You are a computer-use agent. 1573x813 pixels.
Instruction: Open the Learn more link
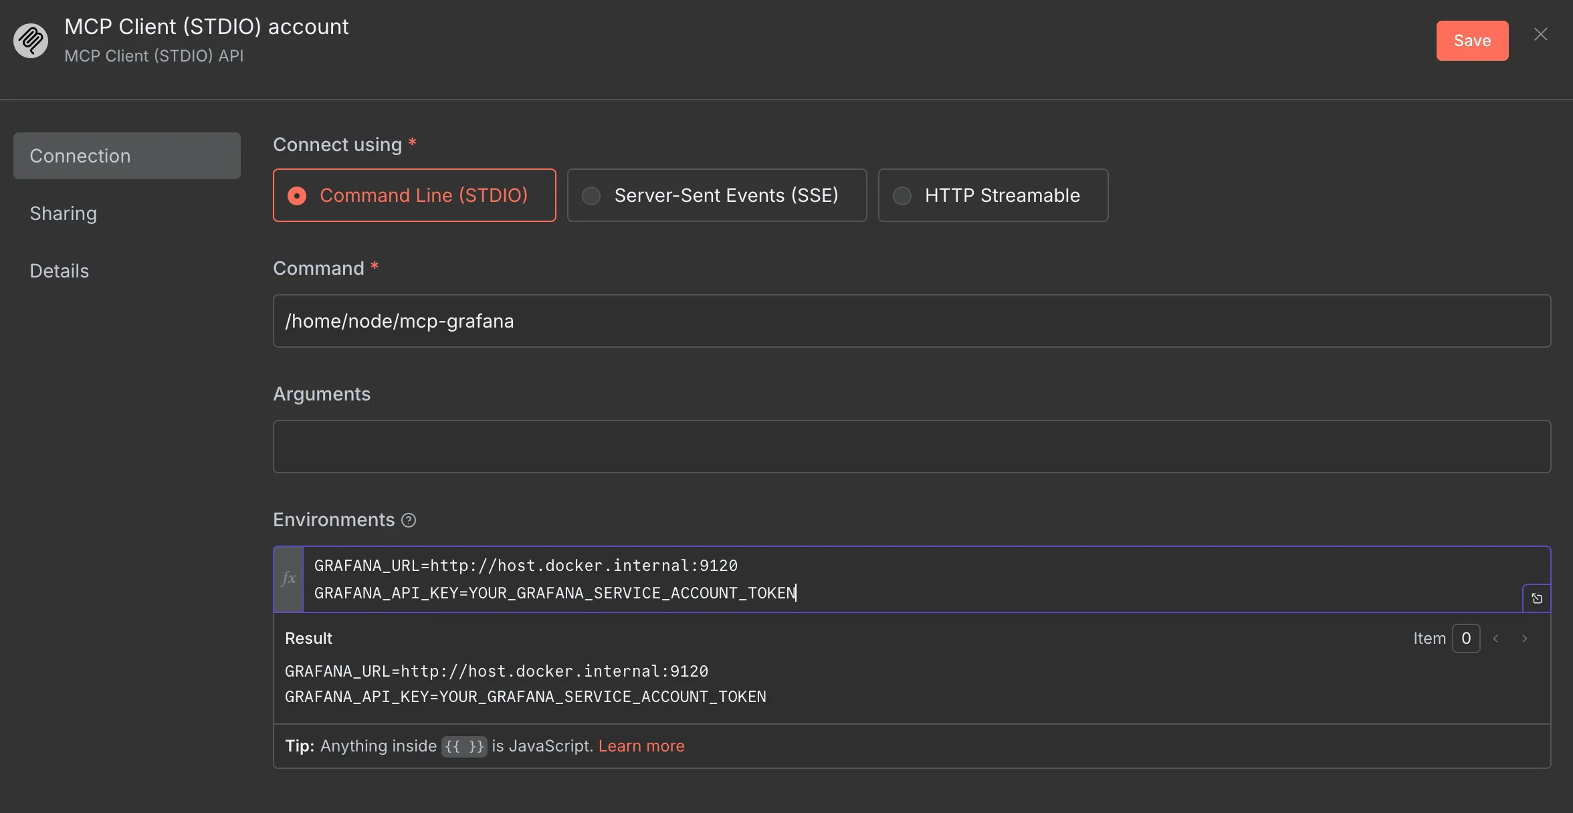pos(641,746)
